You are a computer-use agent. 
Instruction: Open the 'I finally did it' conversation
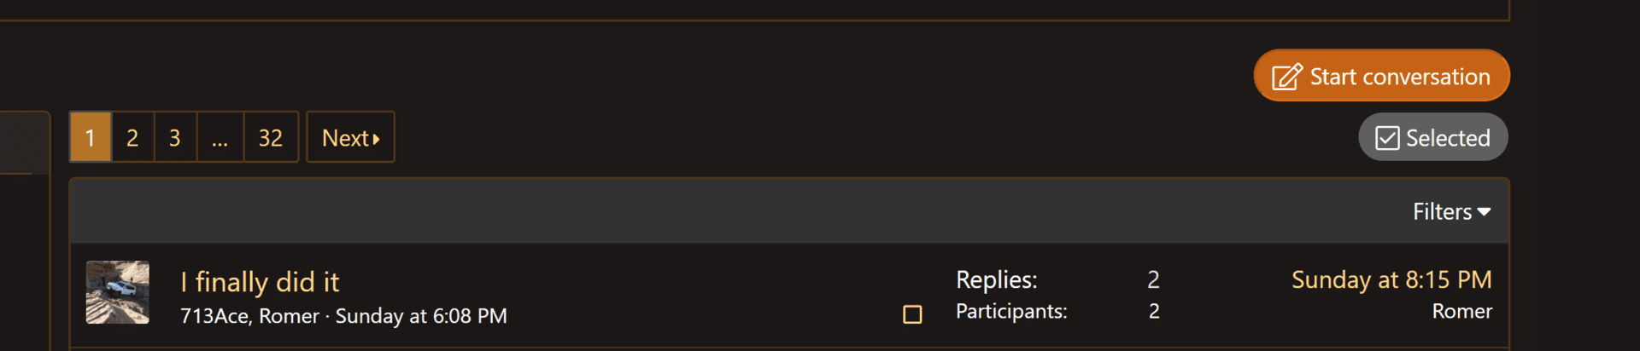click(x=260, y=282)
